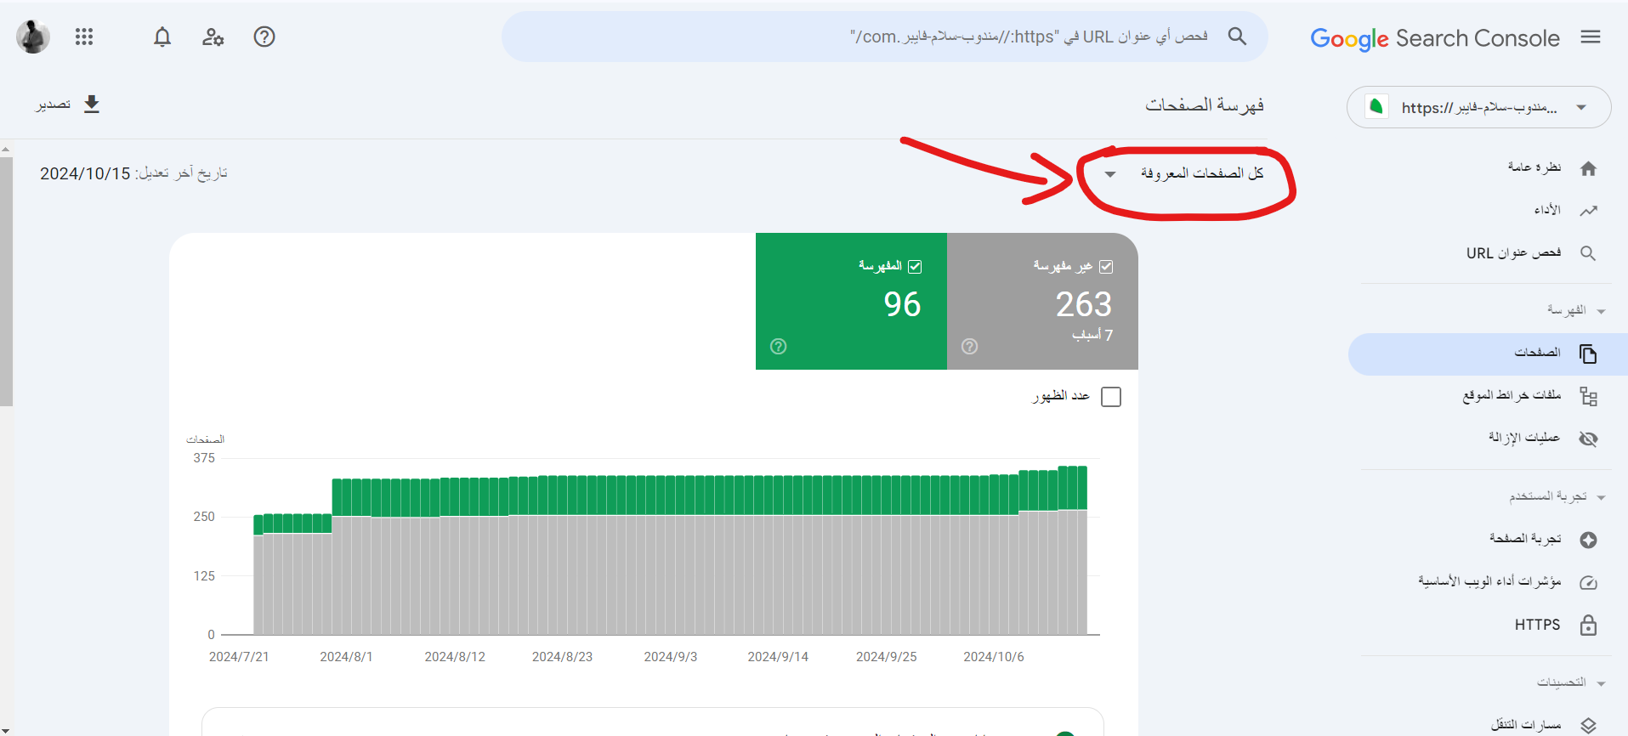Click the sitemap icon for ملفات خرائط الموقع
This screenshot has width=1628, height=736.
1588,396
